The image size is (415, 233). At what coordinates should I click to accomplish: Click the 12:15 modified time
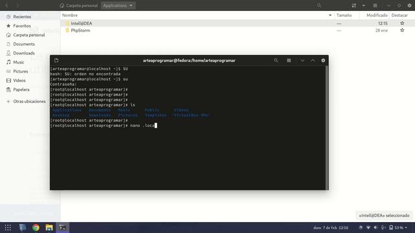[383, 23]
